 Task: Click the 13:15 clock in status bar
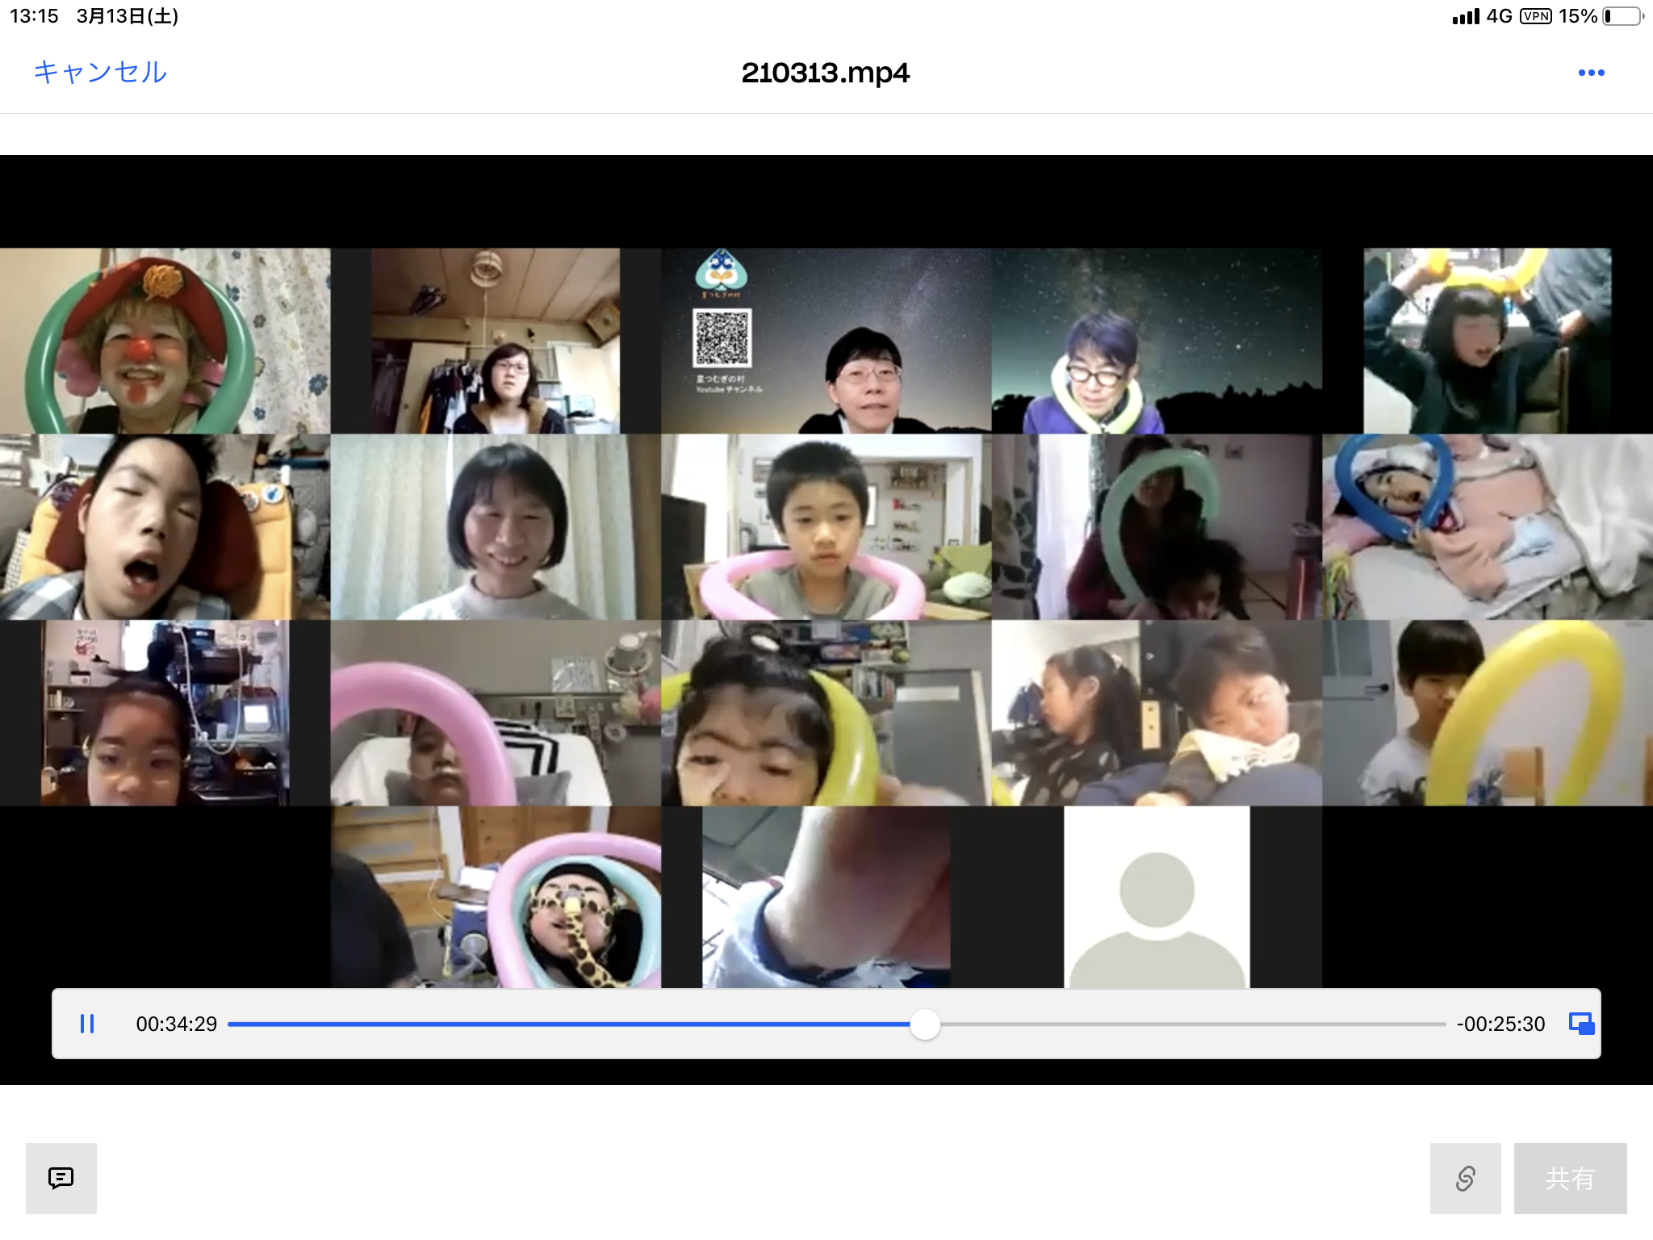click(34, 16)
